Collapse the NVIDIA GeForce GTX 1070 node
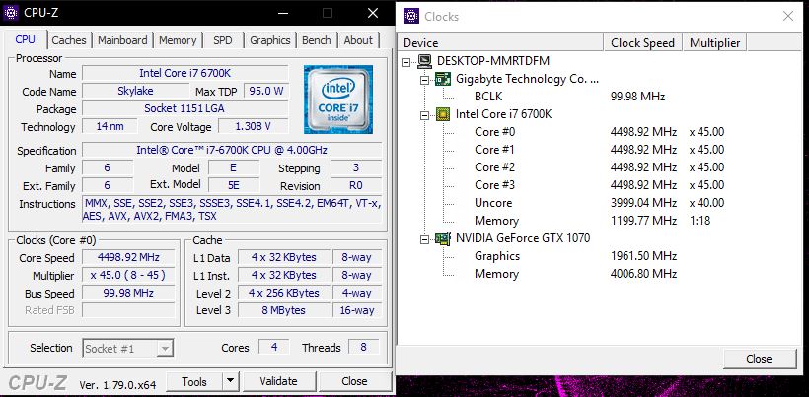 pos(424,239)
